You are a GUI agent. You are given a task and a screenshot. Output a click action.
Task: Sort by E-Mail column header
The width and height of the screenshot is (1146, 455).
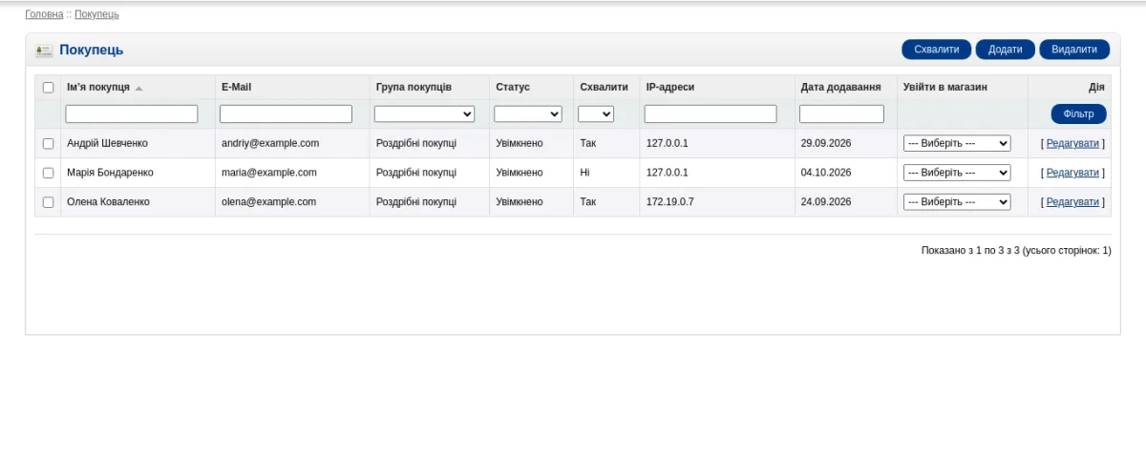coord(236,87)
